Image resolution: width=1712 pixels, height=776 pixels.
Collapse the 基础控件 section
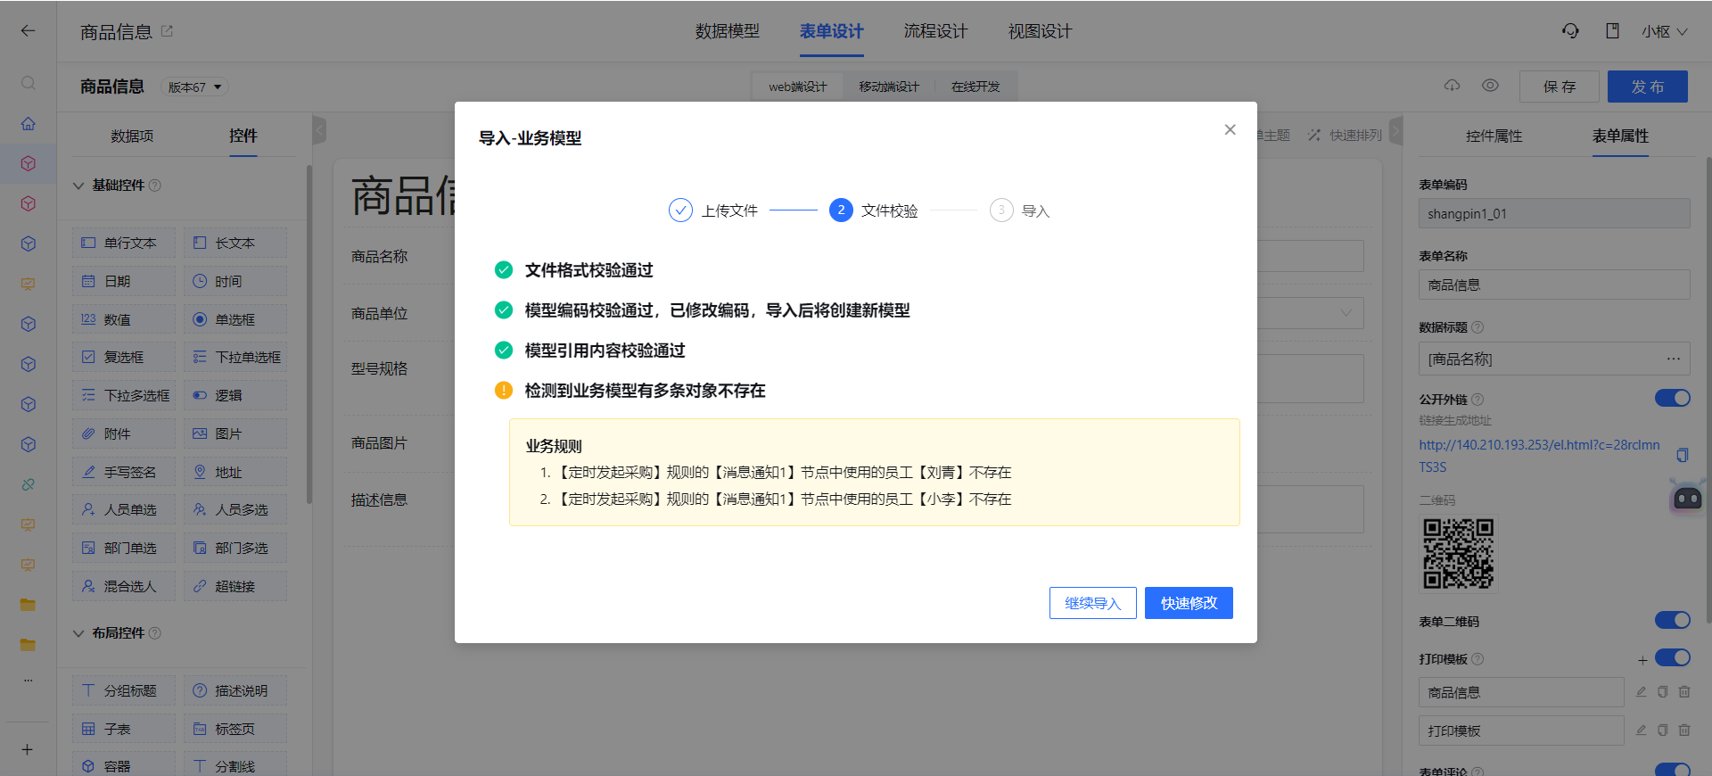(x=78, y=186)
